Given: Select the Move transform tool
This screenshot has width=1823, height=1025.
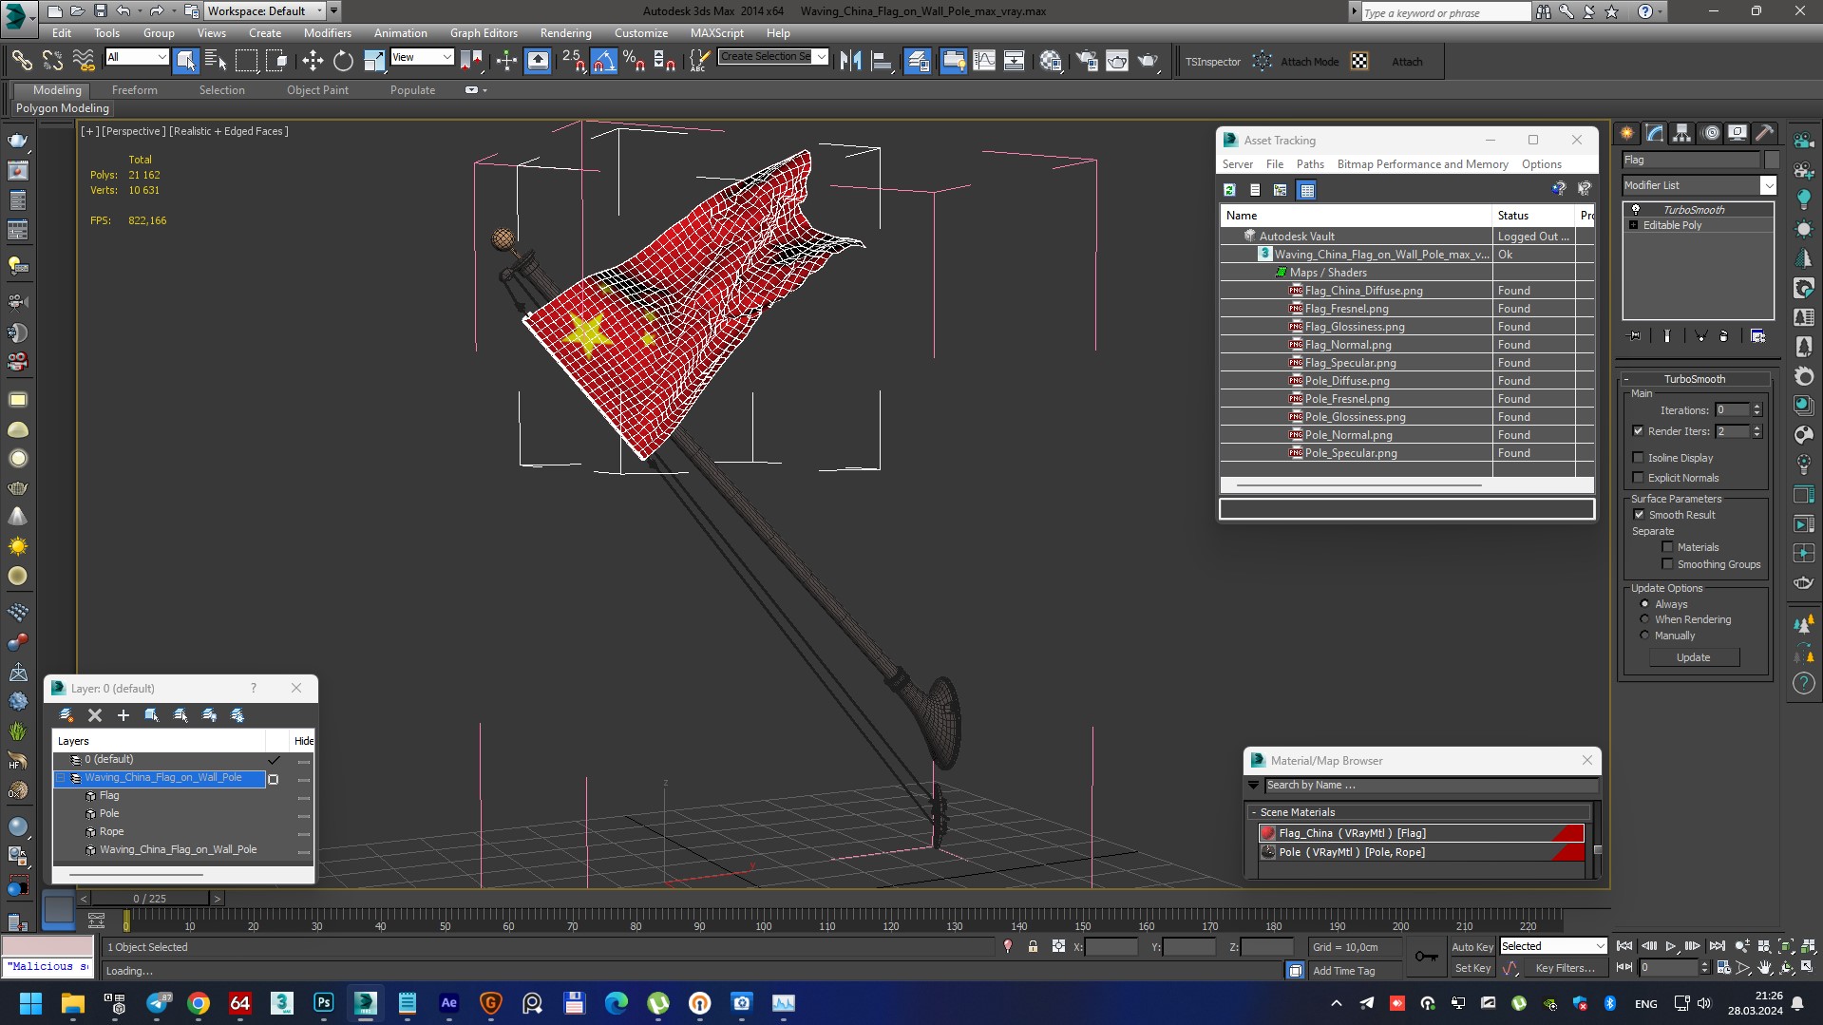Looking at the screenshot, I should pos(313,62).
